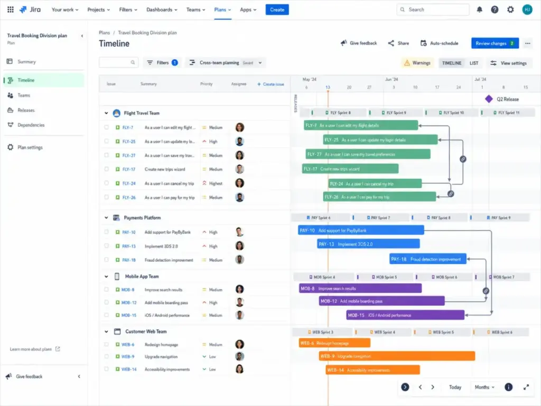Select the PAY-10 row checkbox
Screen dimensions: 541x406
pos(106,232)
